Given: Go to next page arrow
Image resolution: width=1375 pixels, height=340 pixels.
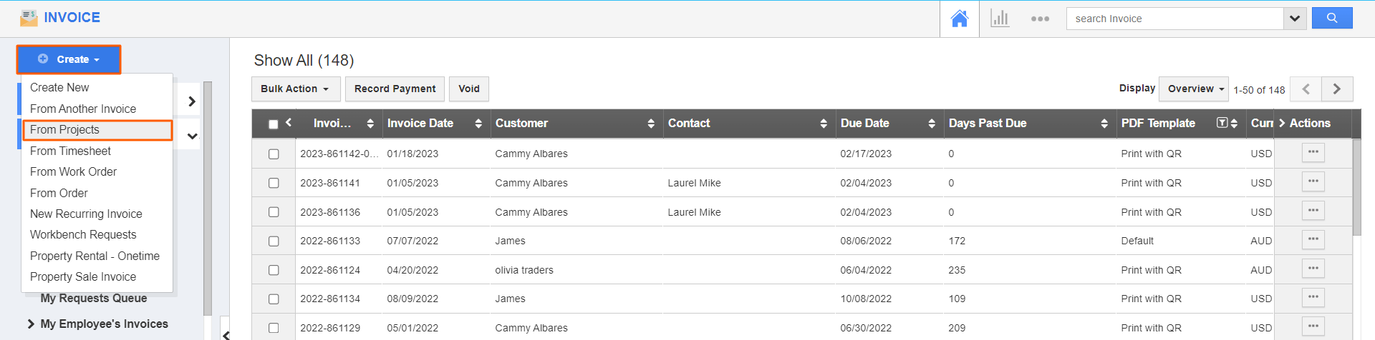Looking at the screenshot, I should (1336, 89).
